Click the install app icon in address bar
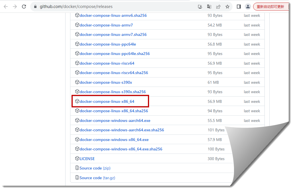 pyautogui.click(x=200, y=7)
